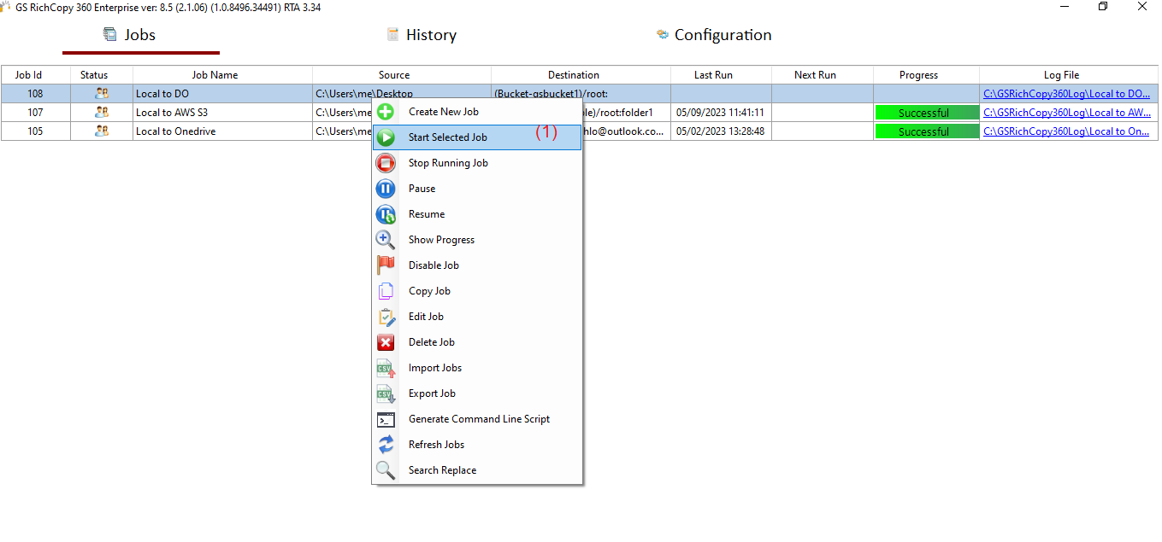The width and height of the screenshot is (1162, 542).
Task: Select Copy Job menu entry
Action: tap(429, 291)
